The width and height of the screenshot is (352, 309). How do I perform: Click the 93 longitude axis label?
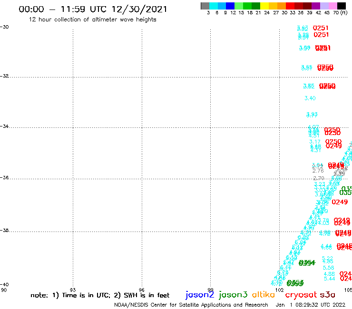73,290
